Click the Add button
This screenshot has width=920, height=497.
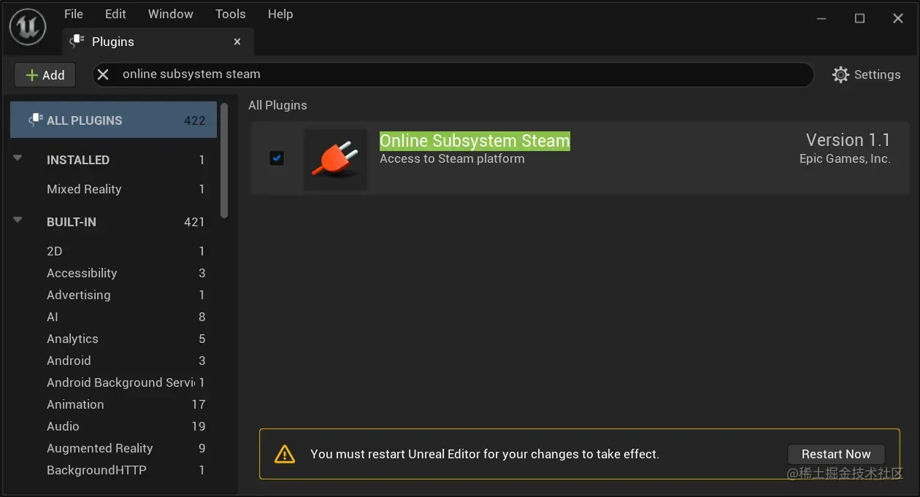(45, 74)
